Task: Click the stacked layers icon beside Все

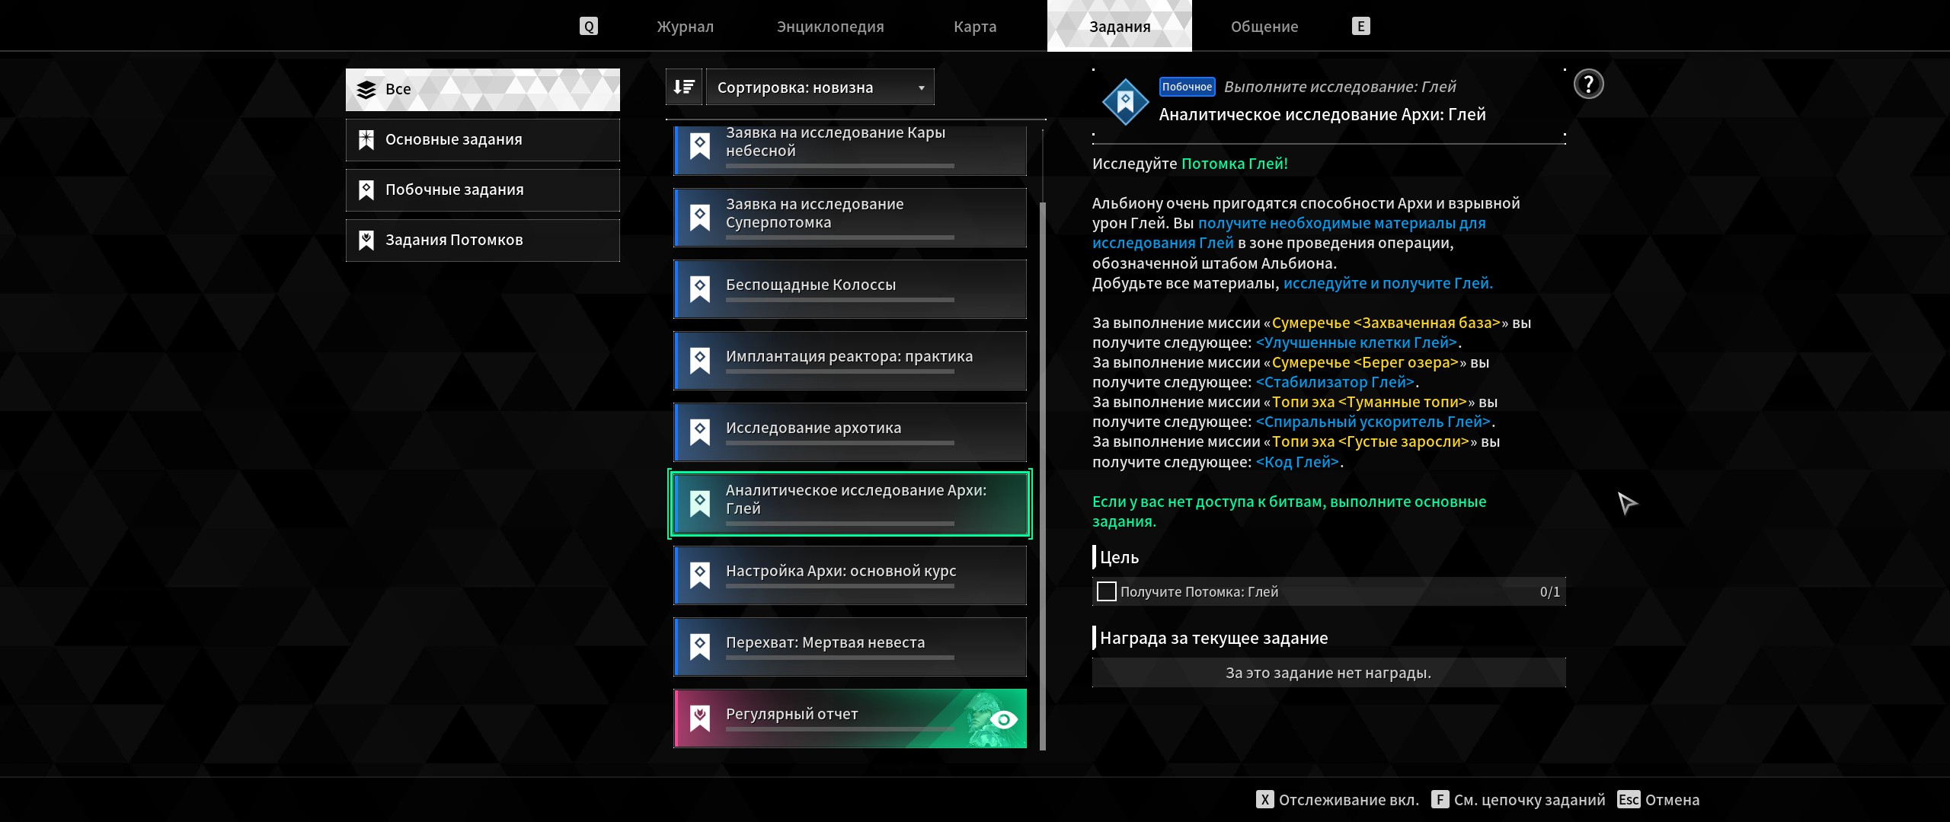Action: click(x=366, y=90)
